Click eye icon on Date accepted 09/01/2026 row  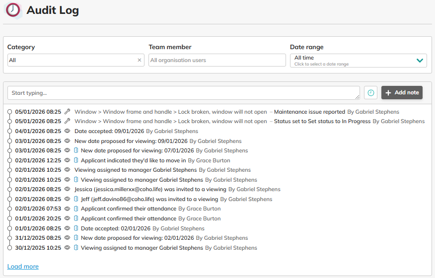tap(68, 131)
